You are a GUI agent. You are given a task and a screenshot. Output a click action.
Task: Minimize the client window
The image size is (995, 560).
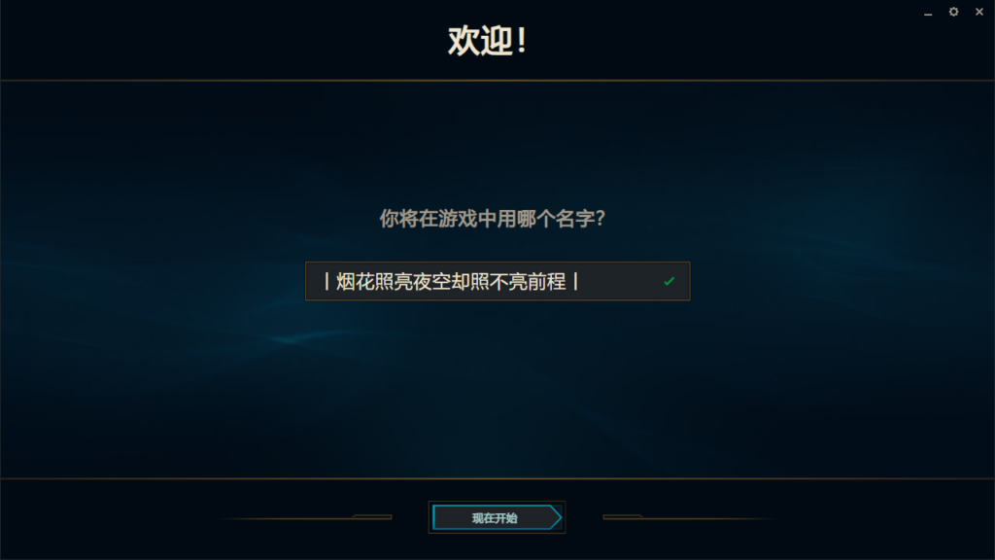click(x=929, y=13)
